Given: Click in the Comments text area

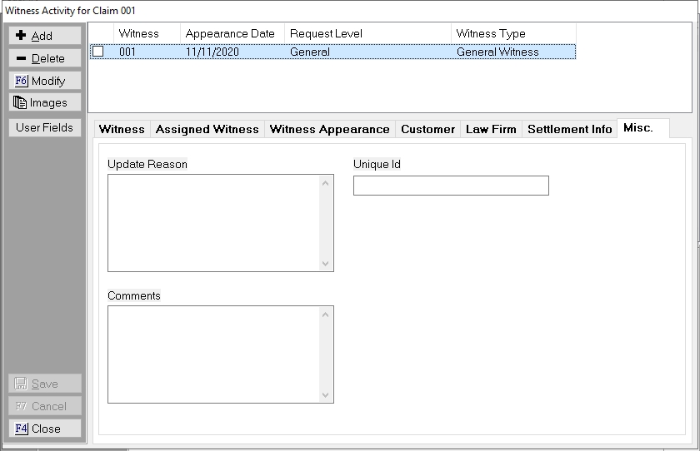Looking at the screenshot, I should [x=213, y=354].
